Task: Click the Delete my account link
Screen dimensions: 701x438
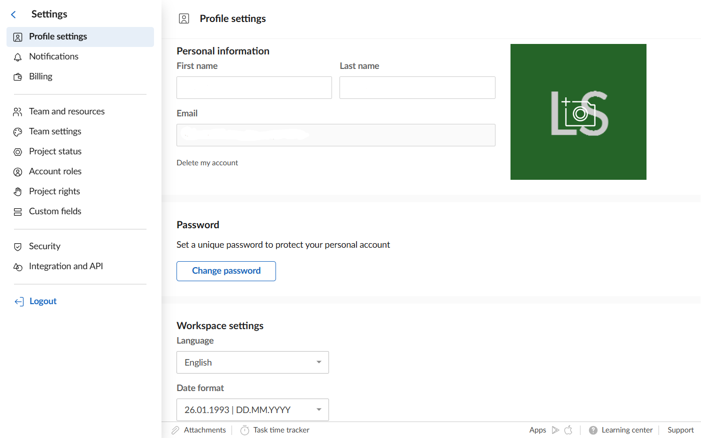Action: pyautogui.click(x=207, y=163)
